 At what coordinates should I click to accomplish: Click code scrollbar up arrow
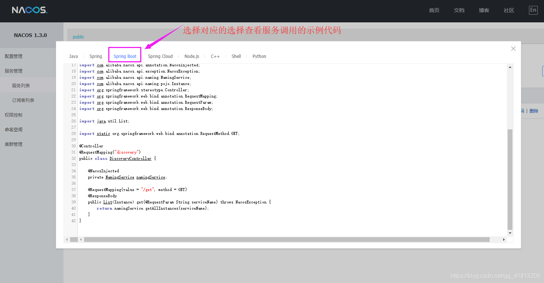pyautogui.click(x=510, y=67)
